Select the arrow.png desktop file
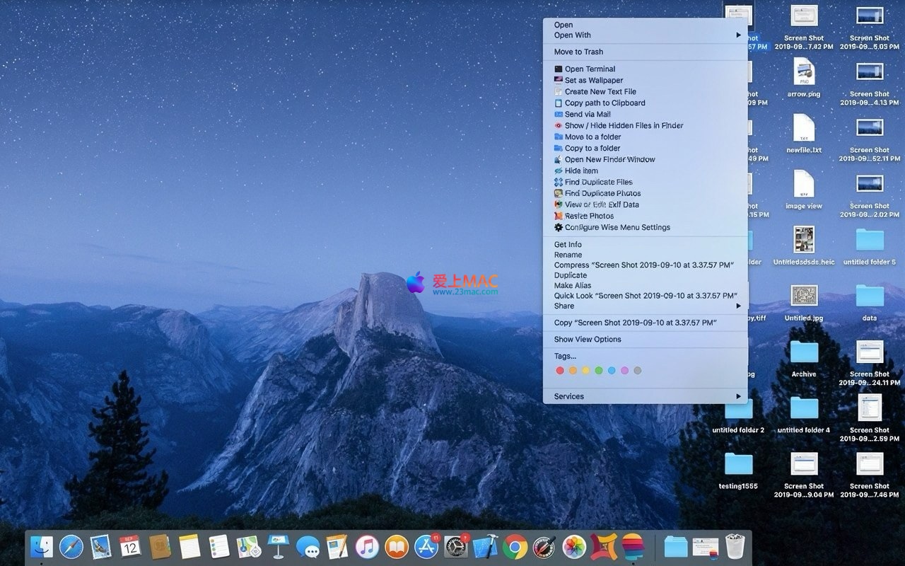Viewport: 905px width, 566px height. (x=804, y=73)
